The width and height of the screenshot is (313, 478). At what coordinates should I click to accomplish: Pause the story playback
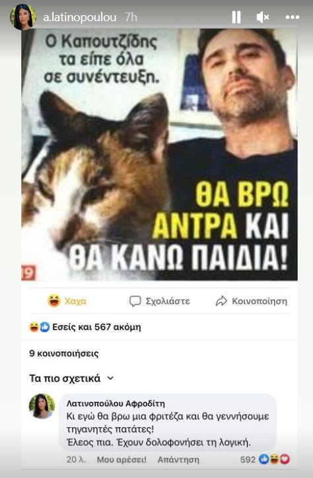tap(236, 17)
